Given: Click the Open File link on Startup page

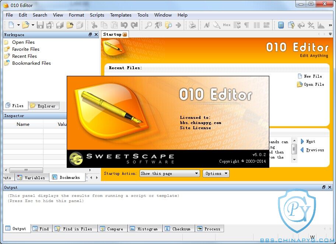Looking at the screenshot, I should point(311,84).
